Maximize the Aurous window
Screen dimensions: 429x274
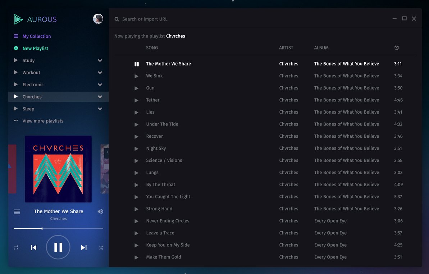click(x=404, y=18)
